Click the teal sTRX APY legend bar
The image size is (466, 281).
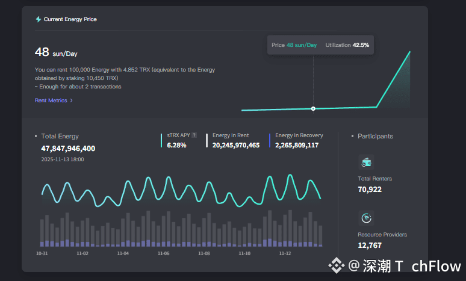pos(161,140)
